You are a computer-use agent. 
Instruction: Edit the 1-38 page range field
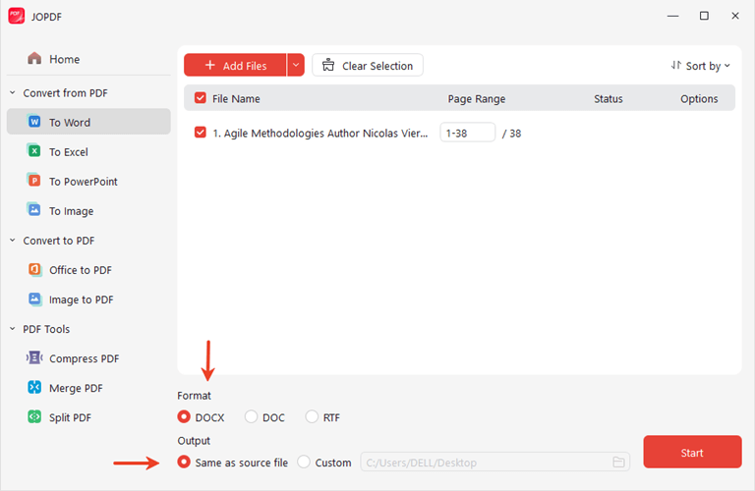click(467, 133)
